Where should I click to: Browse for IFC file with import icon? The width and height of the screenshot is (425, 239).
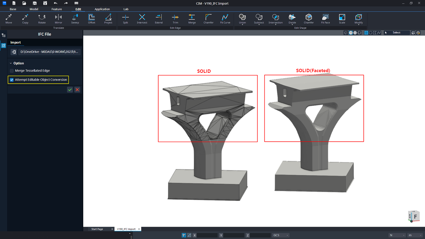pos(14,52)
